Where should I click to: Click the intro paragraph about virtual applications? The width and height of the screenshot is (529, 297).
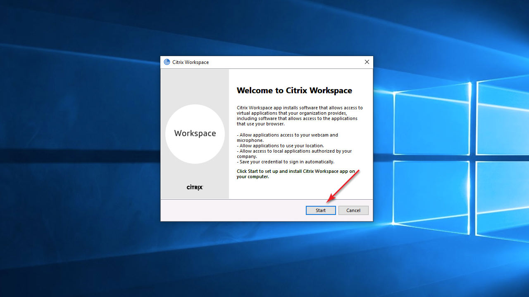[x=299, y=115]
